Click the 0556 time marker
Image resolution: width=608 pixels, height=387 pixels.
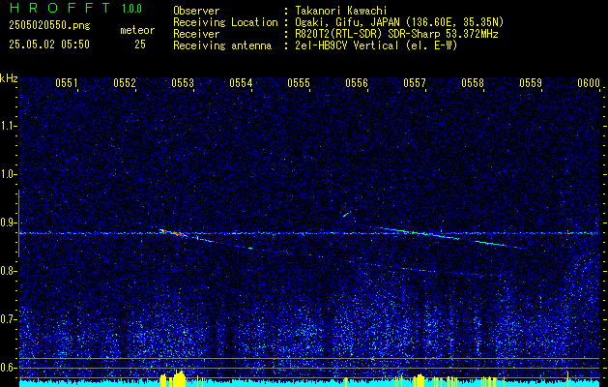coord(357,83)
